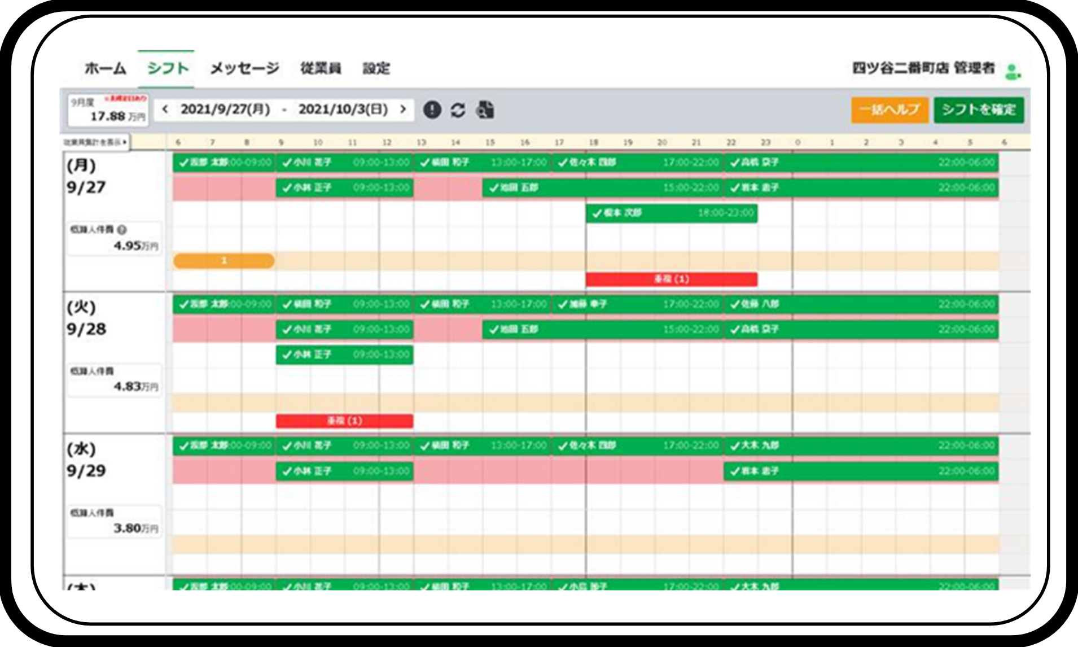
Task: Open the green user account icon
Action: [1012, 71]
